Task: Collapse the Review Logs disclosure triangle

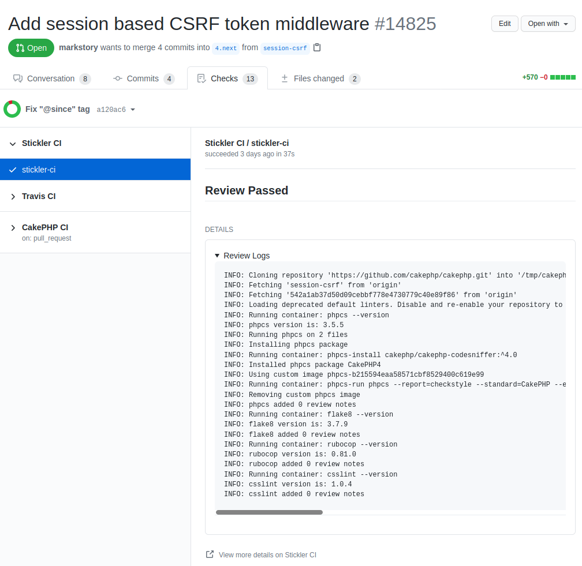Action: tap(217, 256)
